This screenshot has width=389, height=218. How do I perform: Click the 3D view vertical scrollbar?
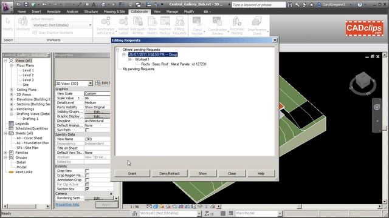click(x=385, y=128)
